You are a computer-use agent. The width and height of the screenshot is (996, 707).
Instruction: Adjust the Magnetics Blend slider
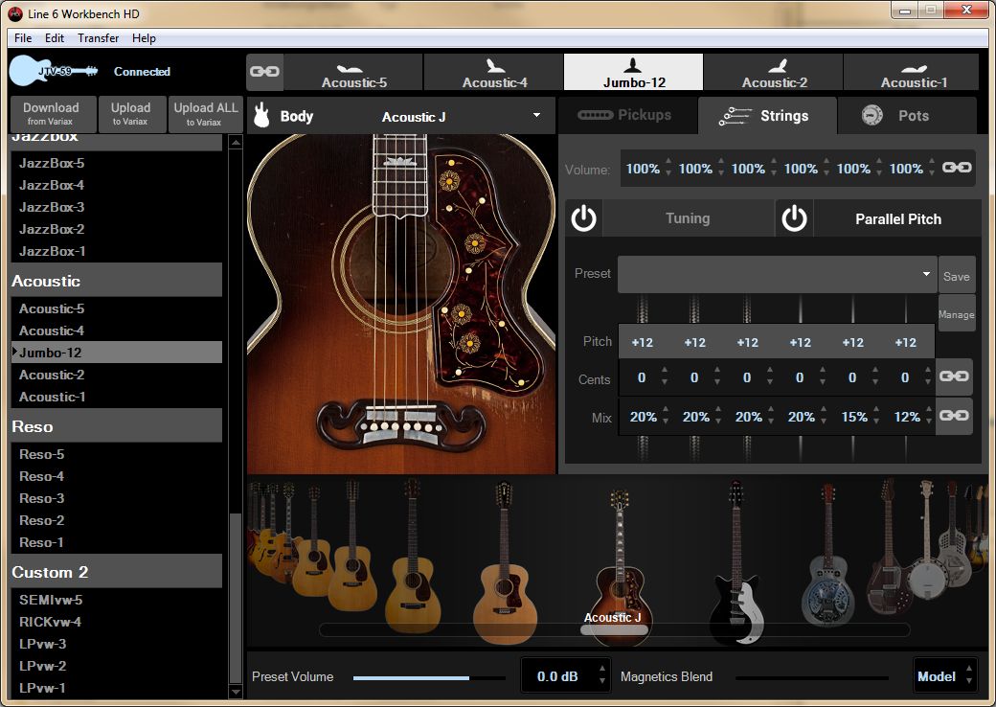pos(812,677)
